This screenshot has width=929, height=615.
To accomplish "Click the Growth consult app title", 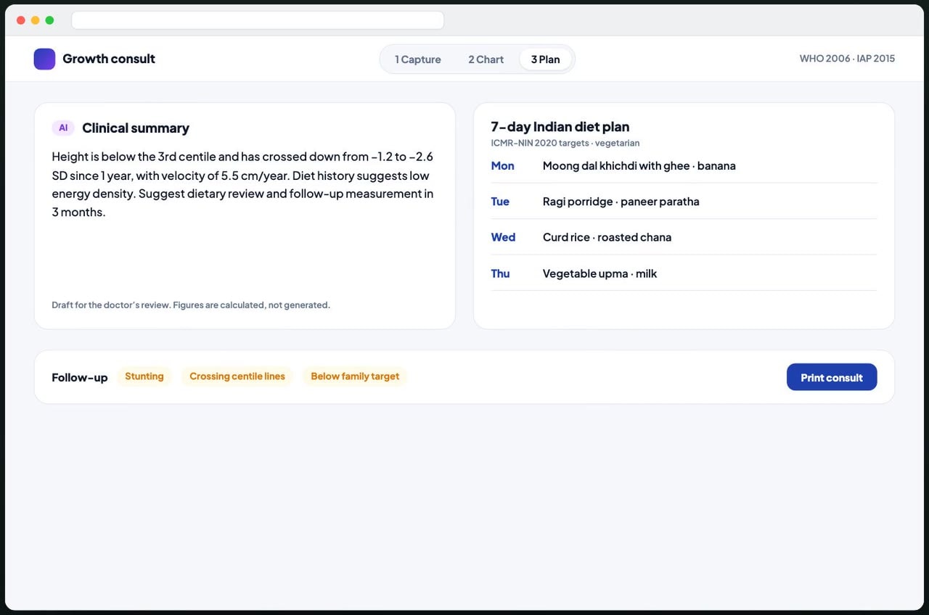I will [109, 59].
